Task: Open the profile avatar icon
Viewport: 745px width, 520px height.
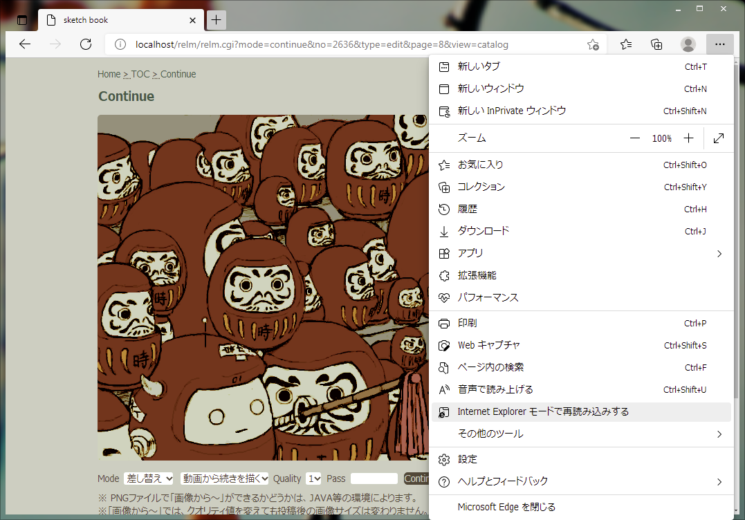Action: (688, 44)
